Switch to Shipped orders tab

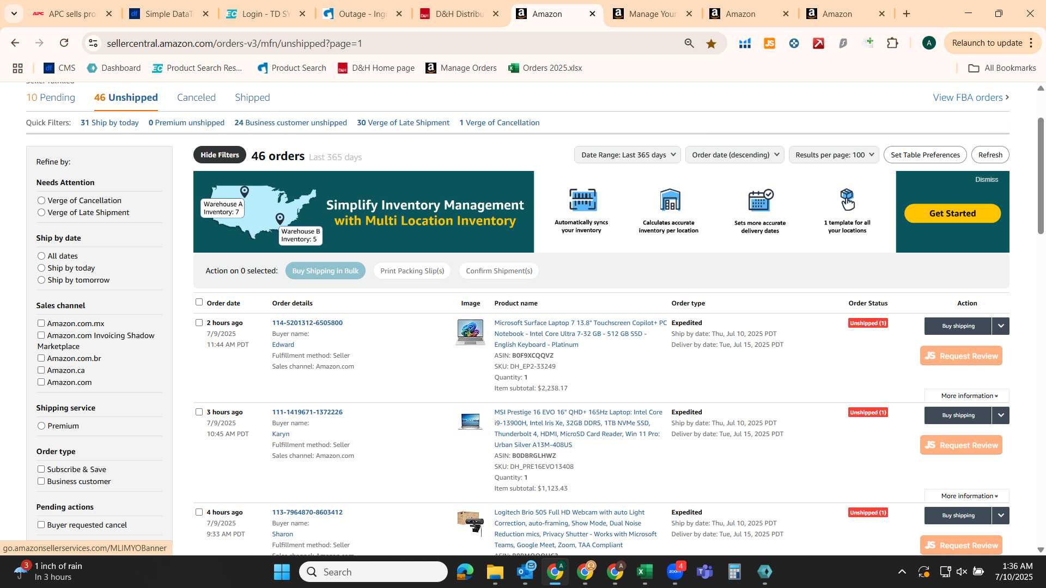pos(252,97)
